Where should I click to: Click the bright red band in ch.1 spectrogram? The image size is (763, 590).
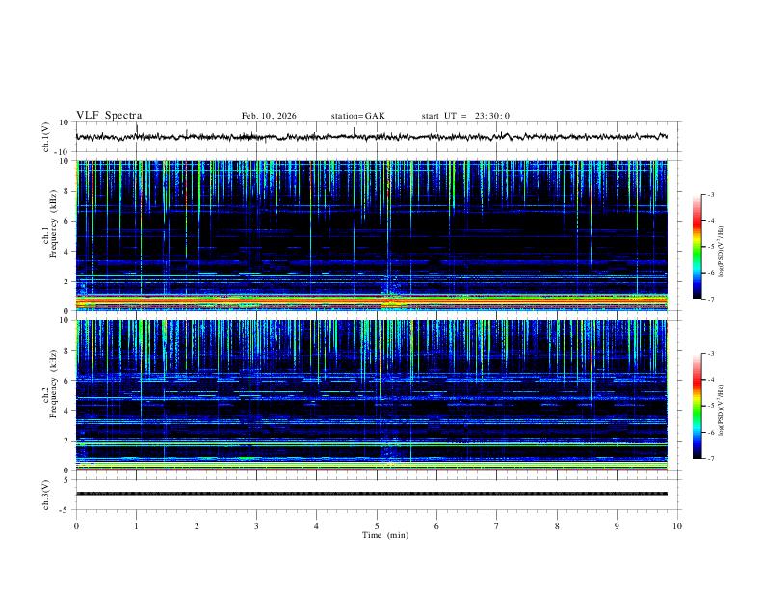(x=372, y=301)
